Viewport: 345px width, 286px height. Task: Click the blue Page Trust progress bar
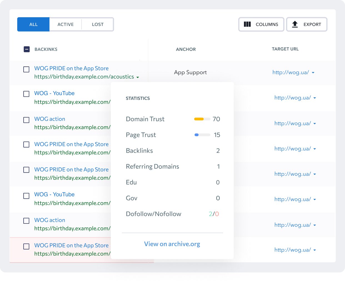(202, 135)
